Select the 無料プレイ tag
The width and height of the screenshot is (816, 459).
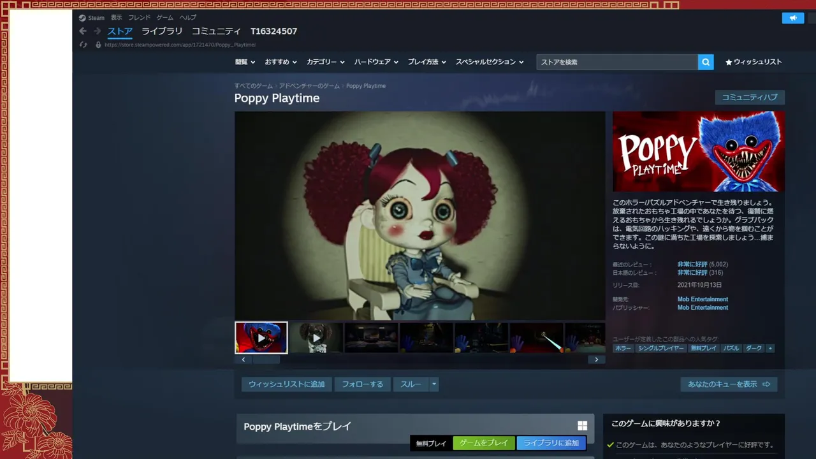click(x=704, y=348)
